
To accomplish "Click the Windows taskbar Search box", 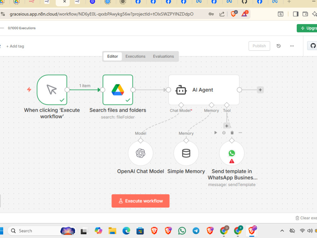I will (42, 231).
